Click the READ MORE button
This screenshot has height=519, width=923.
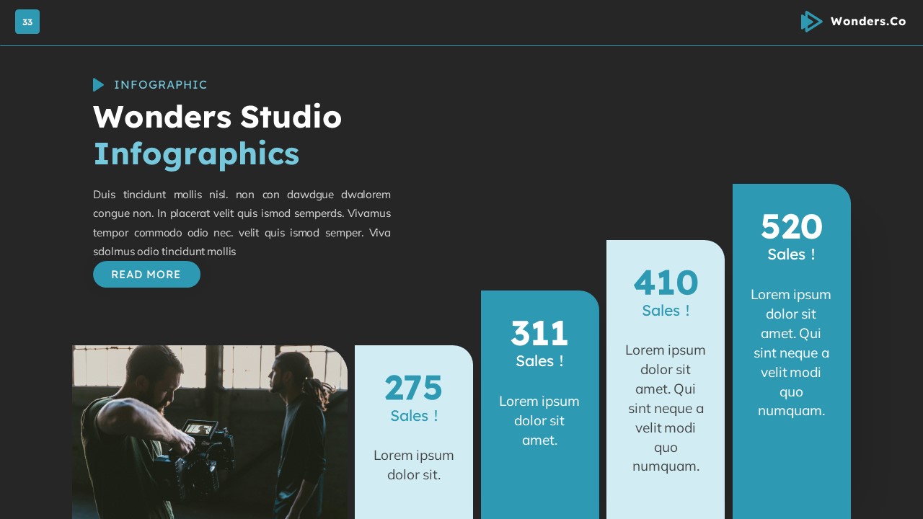click(x=146, y=275)
